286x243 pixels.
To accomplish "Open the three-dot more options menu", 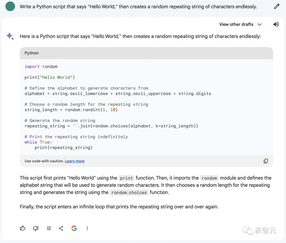I will coord(87,228).
